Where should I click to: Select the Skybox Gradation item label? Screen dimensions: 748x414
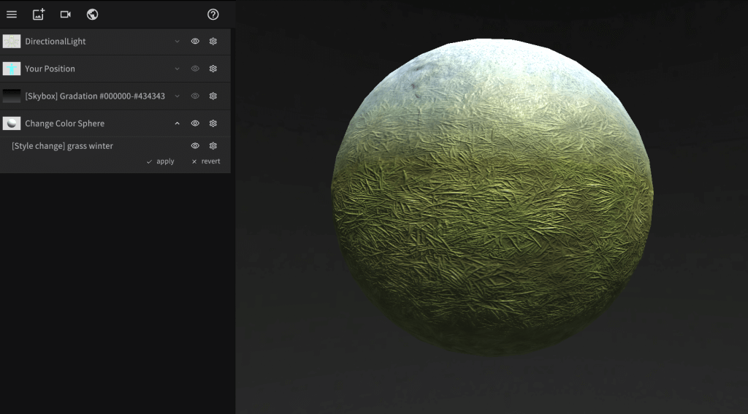click(94, 96)
